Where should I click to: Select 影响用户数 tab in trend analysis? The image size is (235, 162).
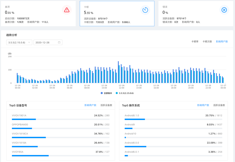tap(222, 42)
